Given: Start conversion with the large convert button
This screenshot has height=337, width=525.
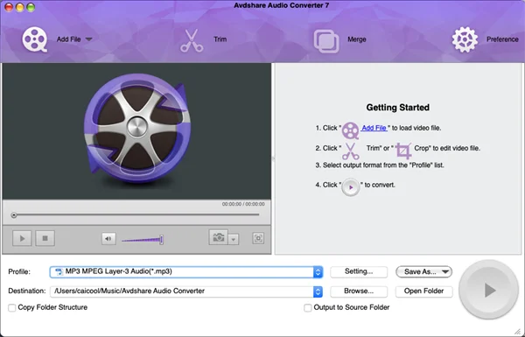Looking at the screenshot, I should coord(488,290).
